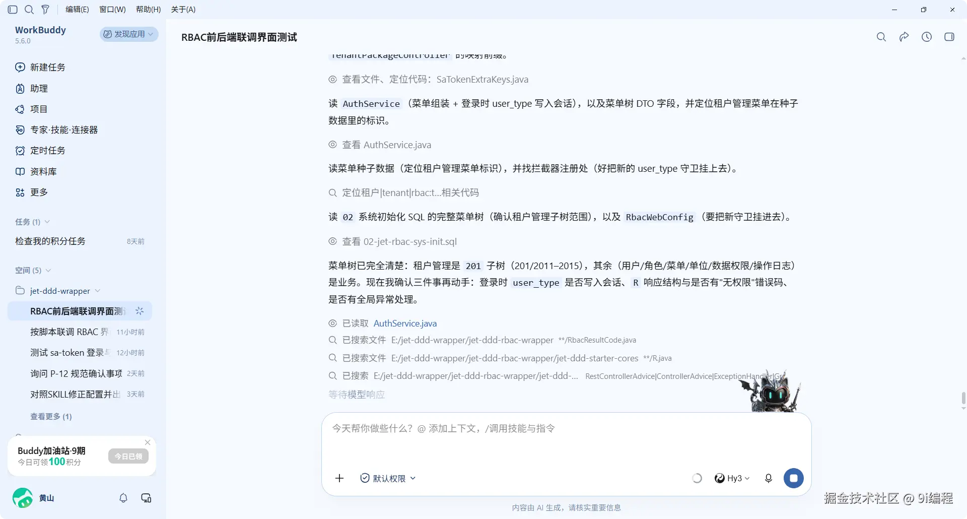The image size is (967, 519).
Task: Open the search icon in title bar
Action: (29, 10)
